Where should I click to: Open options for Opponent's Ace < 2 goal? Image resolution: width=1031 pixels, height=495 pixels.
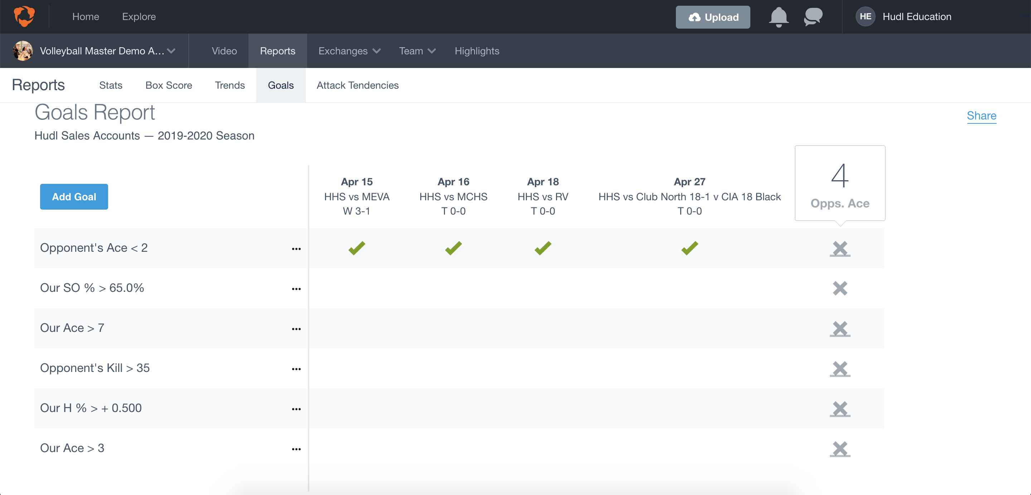click(x=296, y=249)
